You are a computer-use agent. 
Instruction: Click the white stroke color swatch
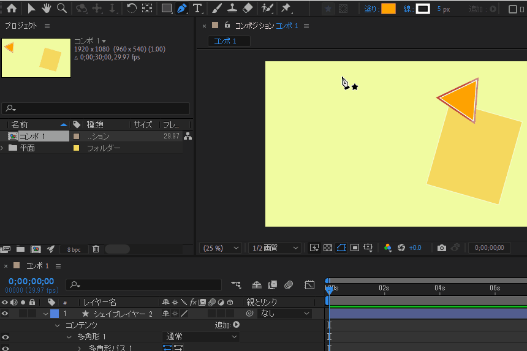(423, 9)
